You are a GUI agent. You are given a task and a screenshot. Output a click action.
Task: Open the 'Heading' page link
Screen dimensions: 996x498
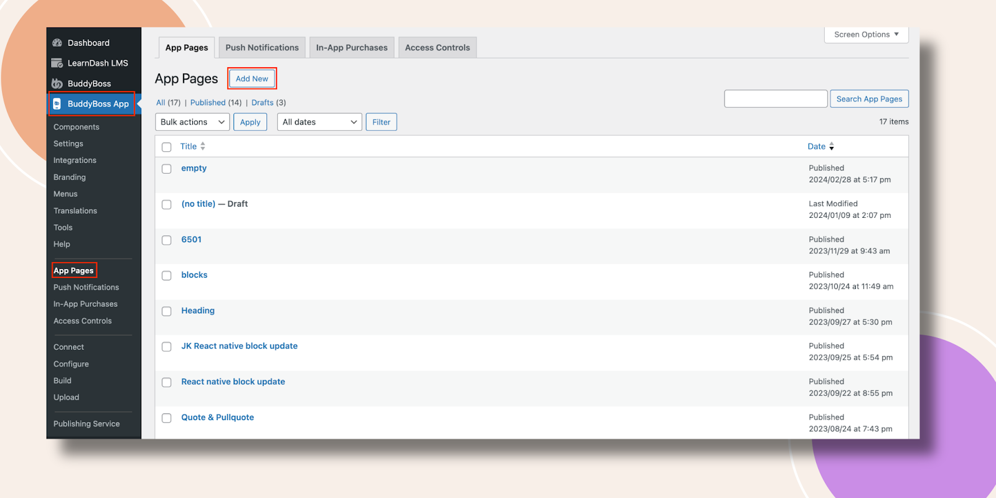pos(198,311)
